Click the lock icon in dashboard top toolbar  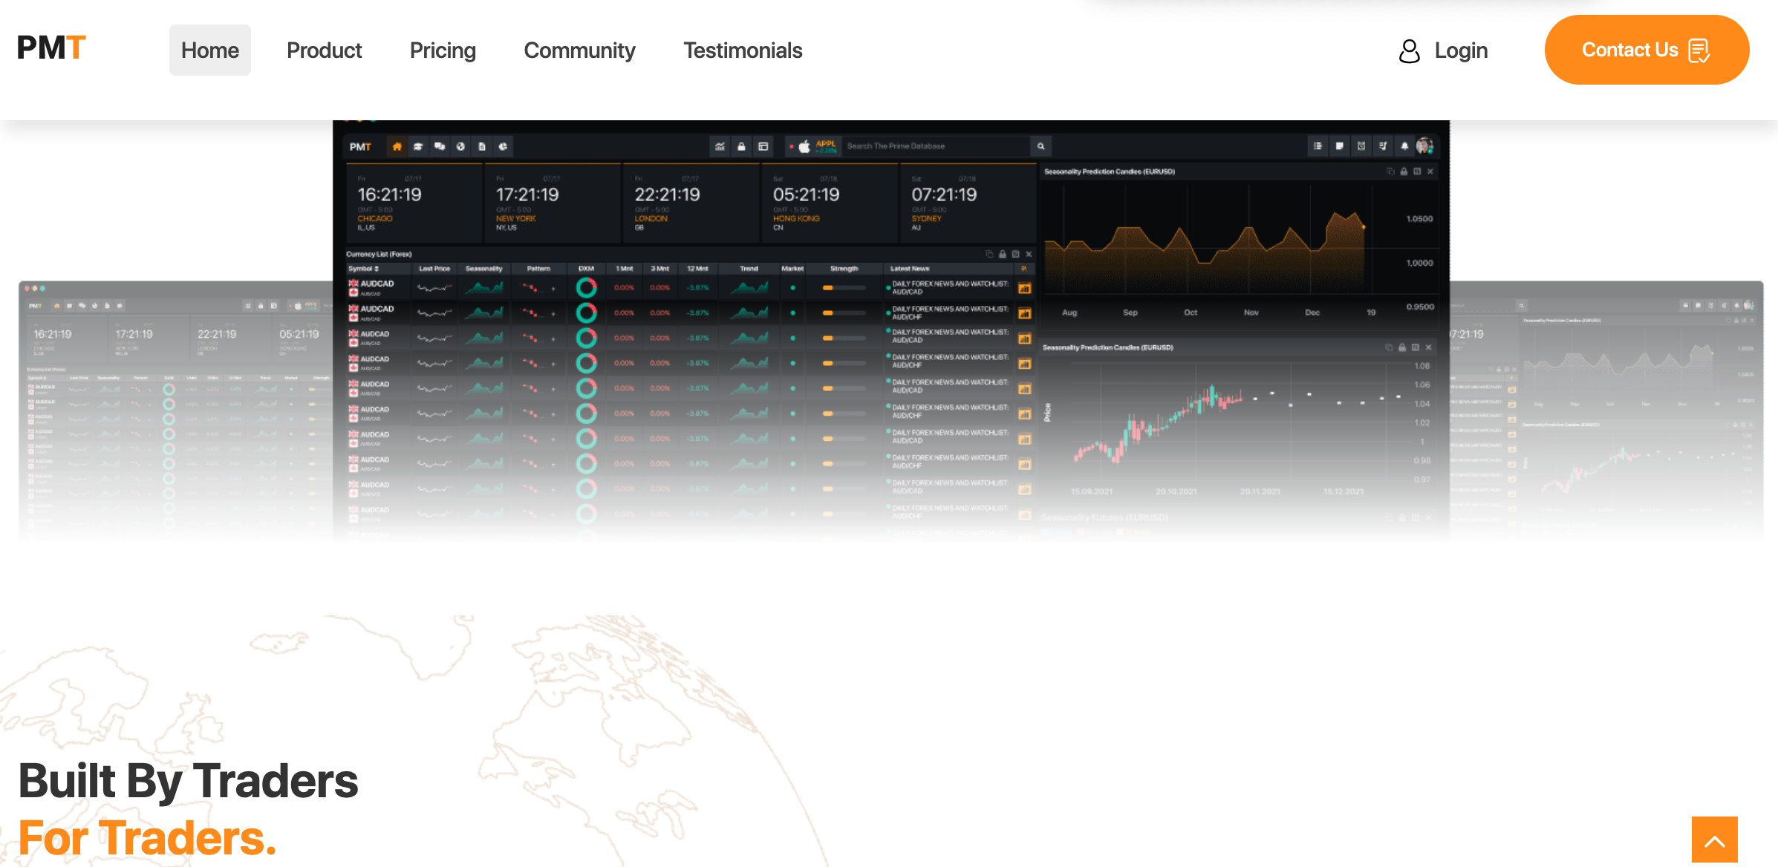(741, 146)
